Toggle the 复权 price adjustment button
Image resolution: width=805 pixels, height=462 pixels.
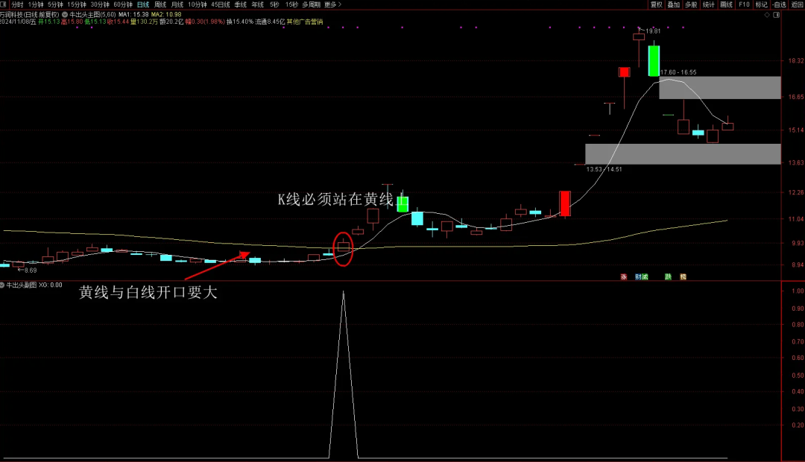pyautogui.click(x=656, y=4)
